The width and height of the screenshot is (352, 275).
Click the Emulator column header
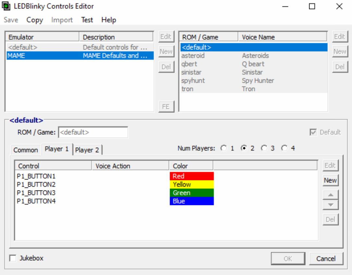(x=42, y=37)
